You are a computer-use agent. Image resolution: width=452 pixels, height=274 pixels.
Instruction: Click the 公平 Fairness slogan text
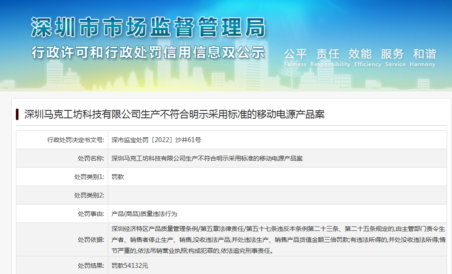point(295,58)
